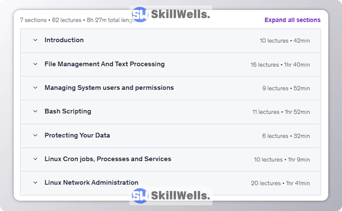
Task: Open the Introduction section title
Action: [64, 40]
